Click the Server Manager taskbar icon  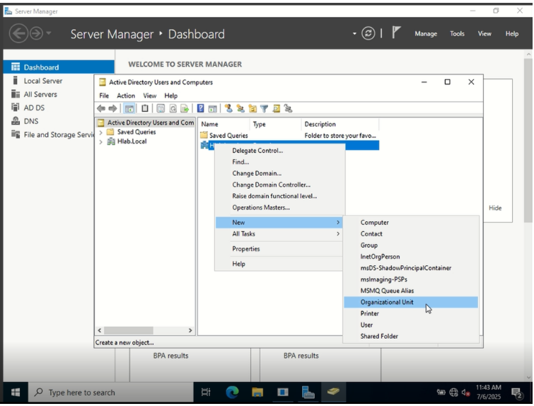coord(308,393)
